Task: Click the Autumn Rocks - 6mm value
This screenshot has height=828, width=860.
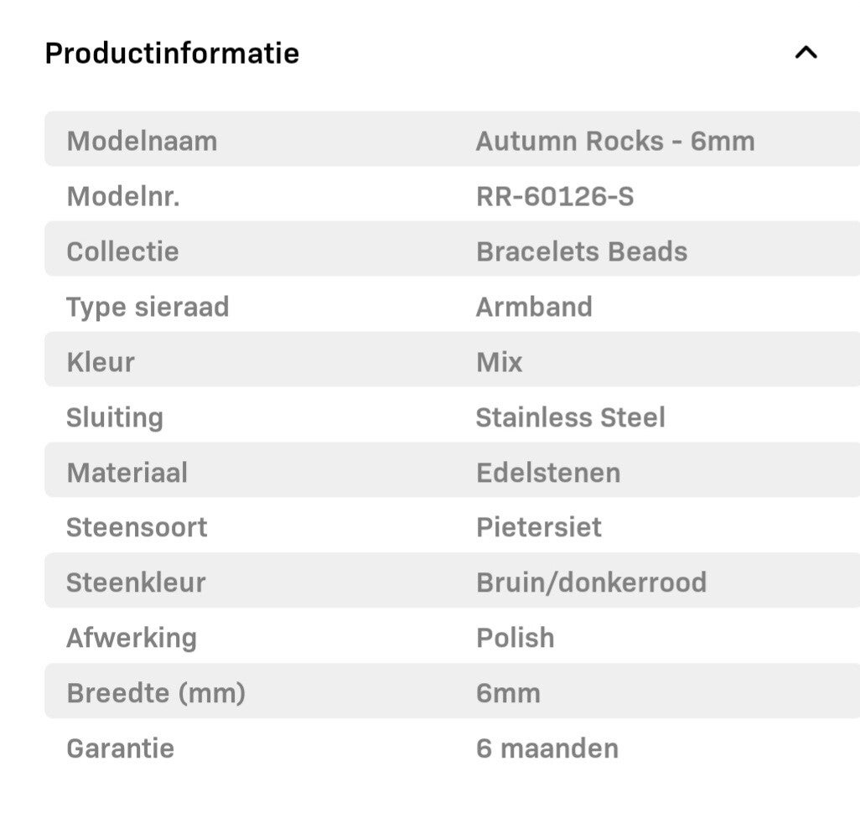Action: [614, 141]
